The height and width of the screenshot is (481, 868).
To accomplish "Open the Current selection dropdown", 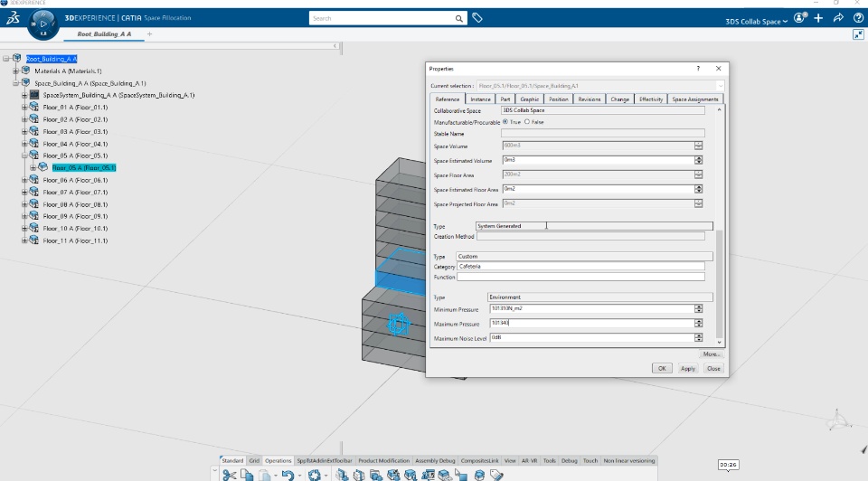I will 721,86.
